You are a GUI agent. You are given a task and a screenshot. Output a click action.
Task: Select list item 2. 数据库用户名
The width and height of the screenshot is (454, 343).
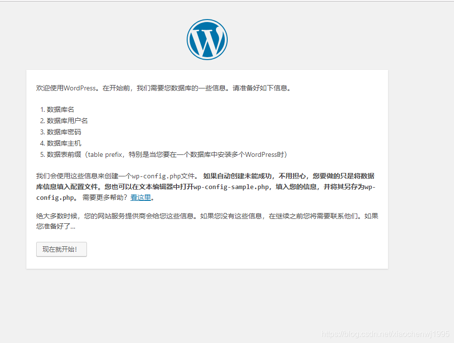pos(64,121)
